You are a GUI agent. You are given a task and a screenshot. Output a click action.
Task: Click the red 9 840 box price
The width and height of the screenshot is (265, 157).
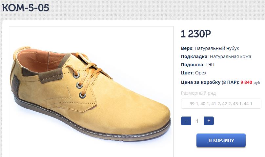[x=246, y=82]
